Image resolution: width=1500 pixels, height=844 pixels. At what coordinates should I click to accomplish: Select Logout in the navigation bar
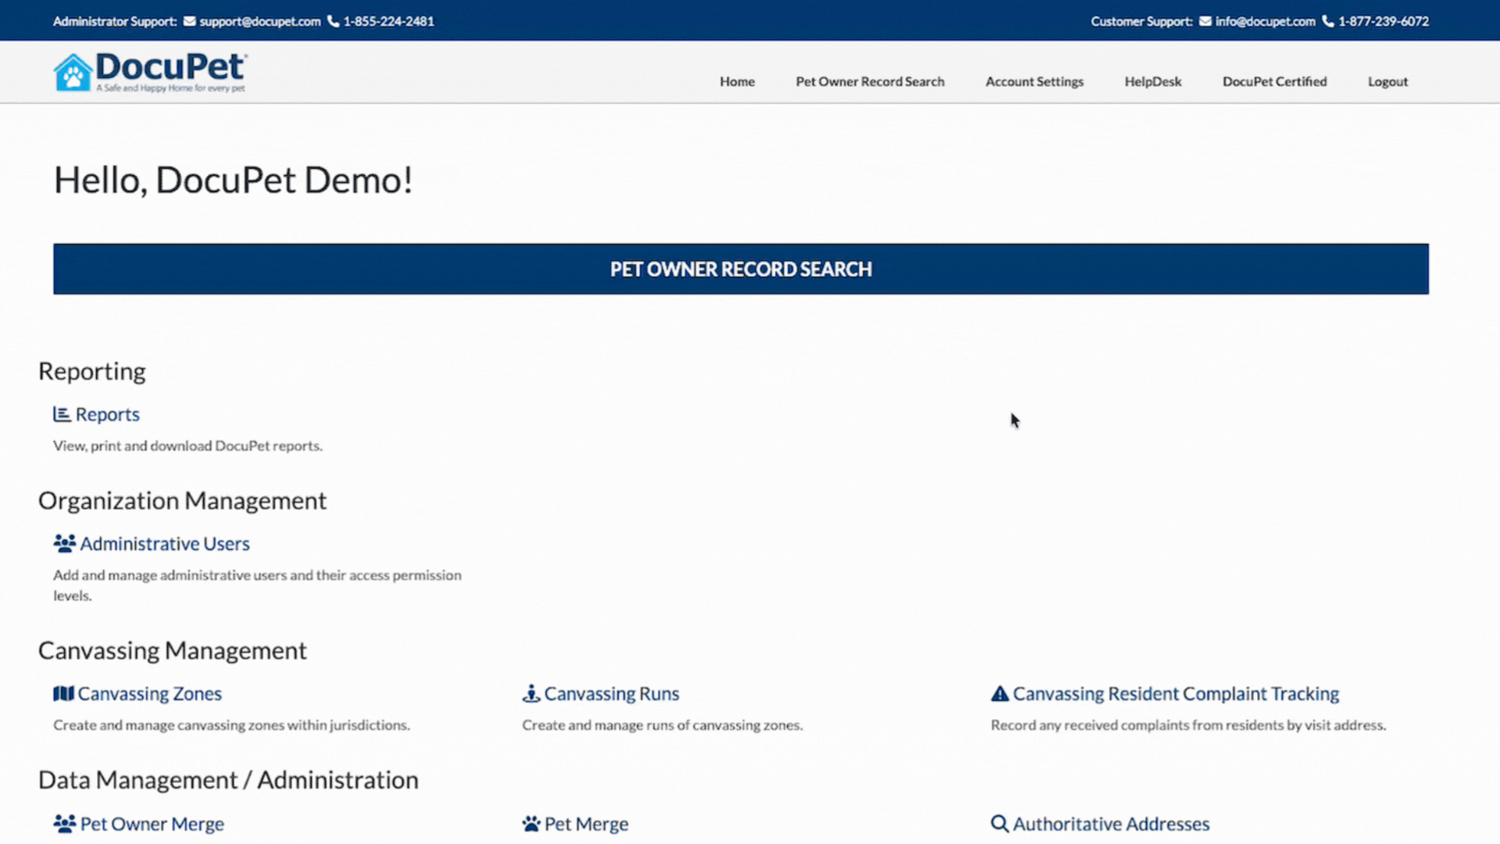coord(1387,81)
